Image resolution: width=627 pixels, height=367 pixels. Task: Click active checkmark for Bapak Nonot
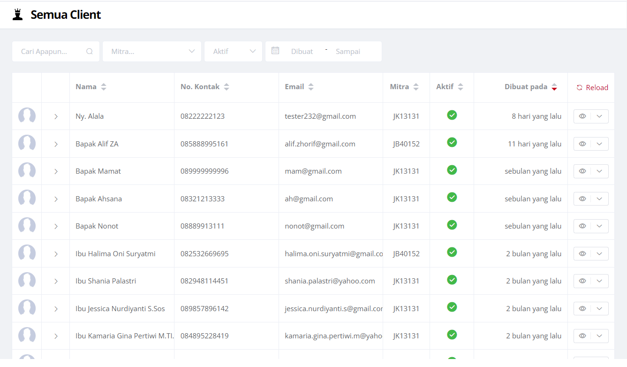coord(452,225)
